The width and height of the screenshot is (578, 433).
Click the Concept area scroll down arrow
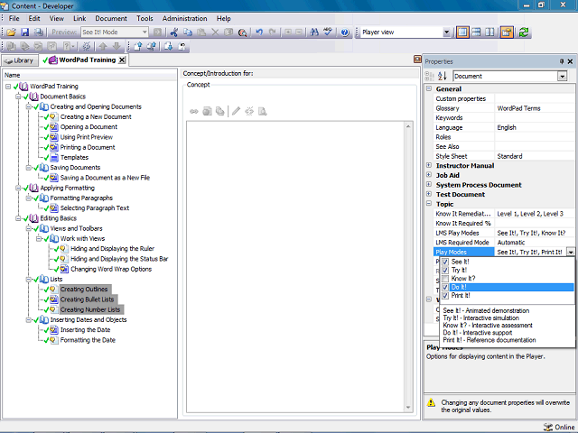(x=408, y=407)
